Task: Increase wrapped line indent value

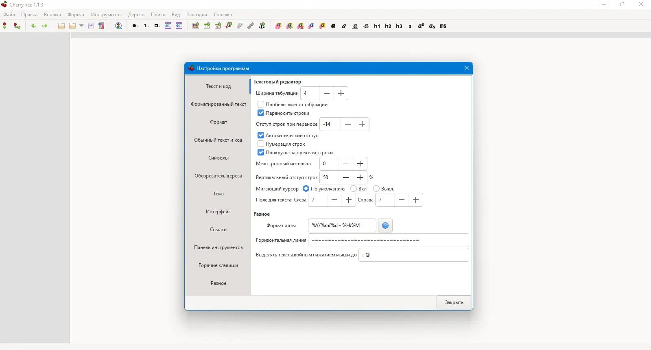Action: point(362,124)
